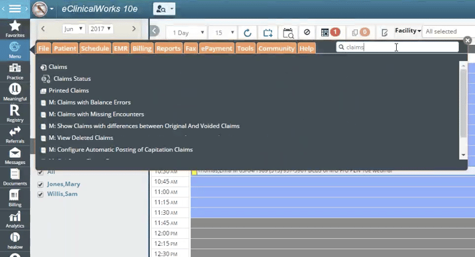Open M: Claims with Missing Encounters
475x257 pixels.
tap(96, 114)
